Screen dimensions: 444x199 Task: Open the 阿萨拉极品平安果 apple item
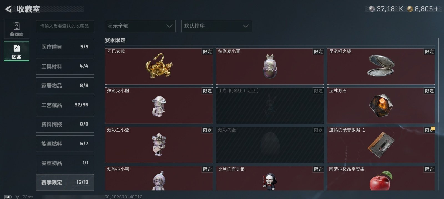381,178
